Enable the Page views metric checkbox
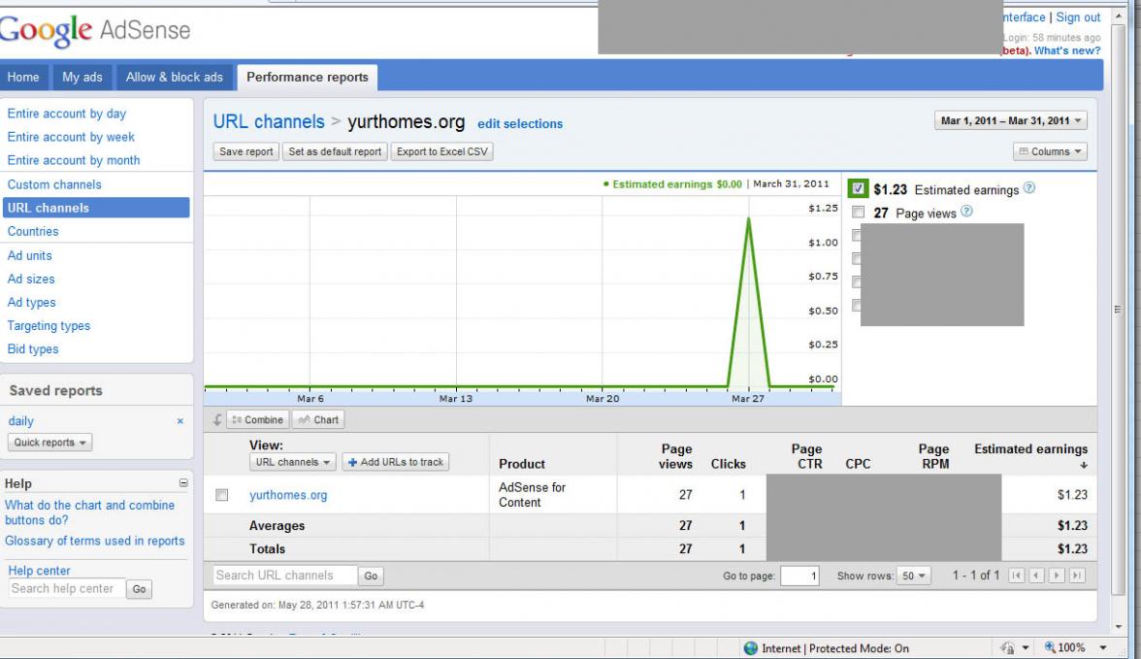The height and width of the screenshot is (659, 1141). pos(858,213)
